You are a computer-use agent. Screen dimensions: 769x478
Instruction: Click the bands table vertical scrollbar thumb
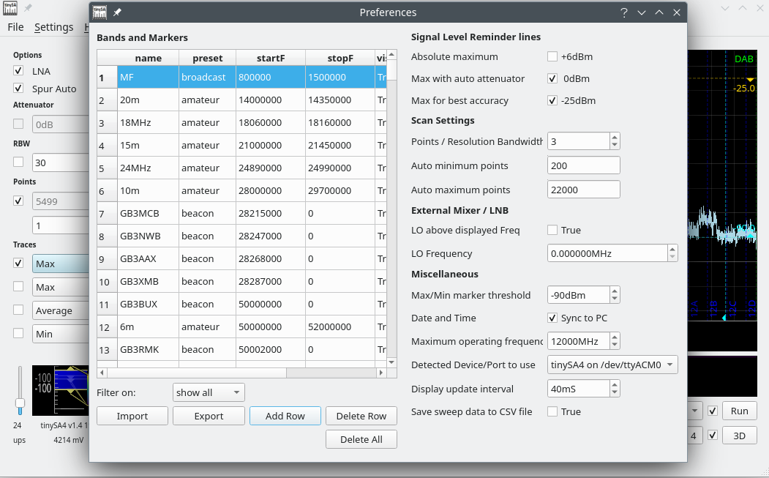point(391,70)
